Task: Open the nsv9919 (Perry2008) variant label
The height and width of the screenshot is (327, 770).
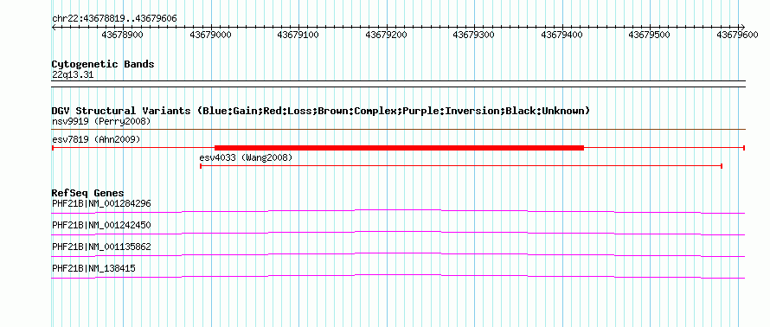Action: click(101, 121)
